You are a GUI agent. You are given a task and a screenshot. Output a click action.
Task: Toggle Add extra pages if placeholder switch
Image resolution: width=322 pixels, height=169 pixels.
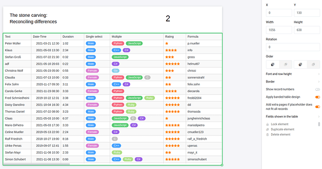[x=317, y=107]
